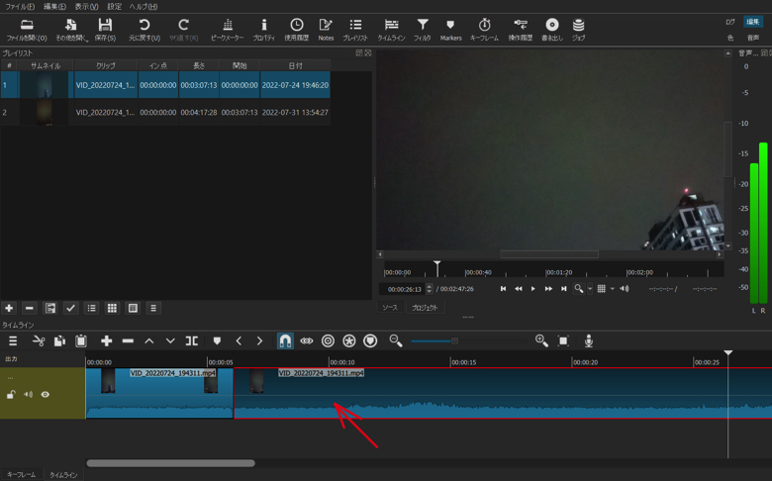Open the playlist view options menu icon

point(153,308)
